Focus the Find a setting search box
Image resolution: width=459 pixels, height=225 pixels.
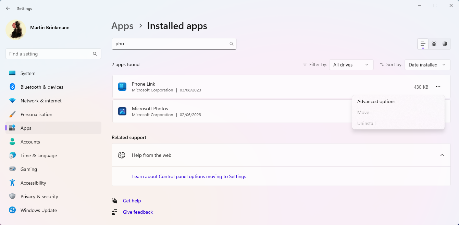click(53, 54)
